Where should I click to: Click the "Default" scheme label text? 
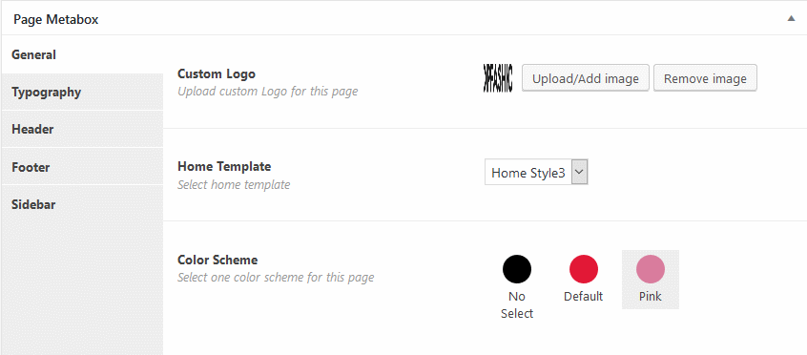click(x=583, y=296)
